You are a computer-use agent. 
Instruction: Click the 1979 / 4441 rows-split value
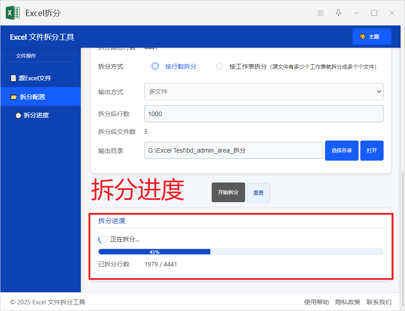pyautogui.click(x=161, y=264)
